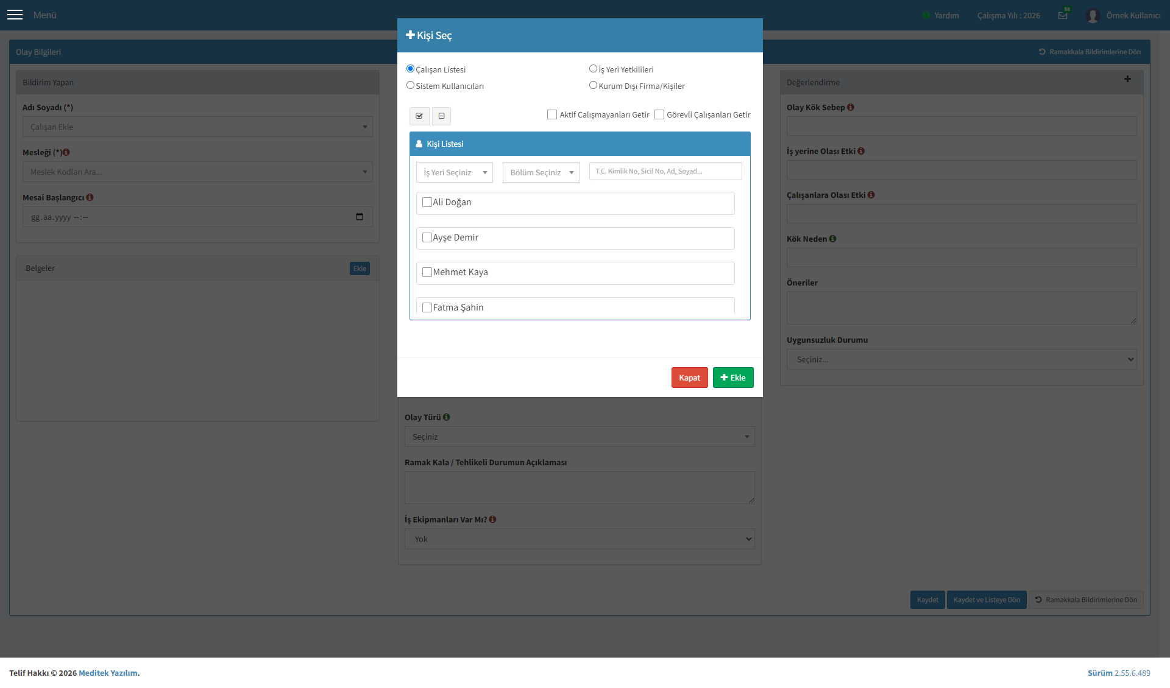Click the Kök Neden input field
Image resolution: width=1170 pixels, height=688 pixels.
click(962, 258)
